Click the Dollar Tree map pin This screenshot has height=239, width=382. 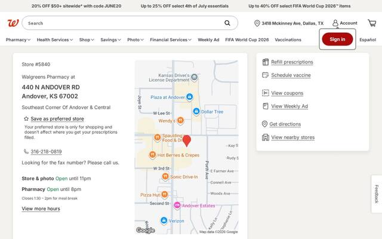coord(196,111)
